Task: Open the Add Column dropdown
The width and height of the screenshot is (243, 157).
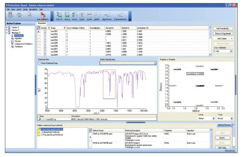Action: [x=232, y=38]
